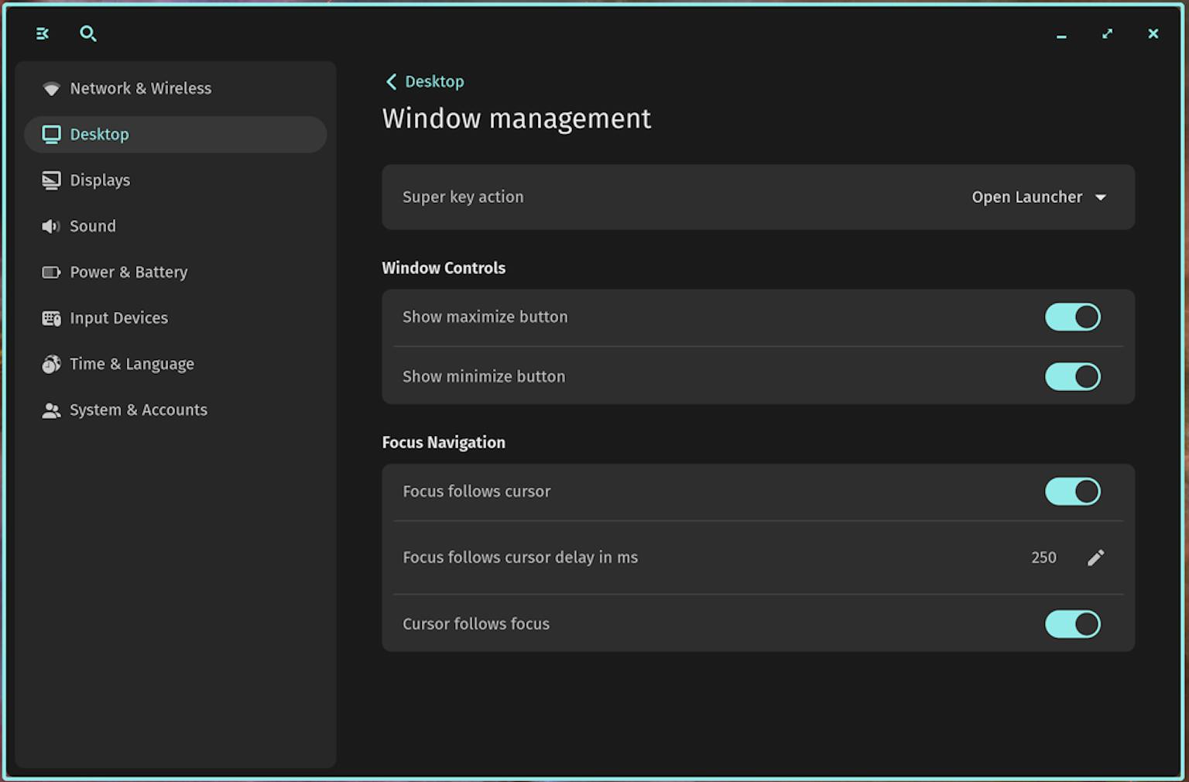Click the Input Devices keyboard icon
Screen dimensions: 1189x782
51,317
